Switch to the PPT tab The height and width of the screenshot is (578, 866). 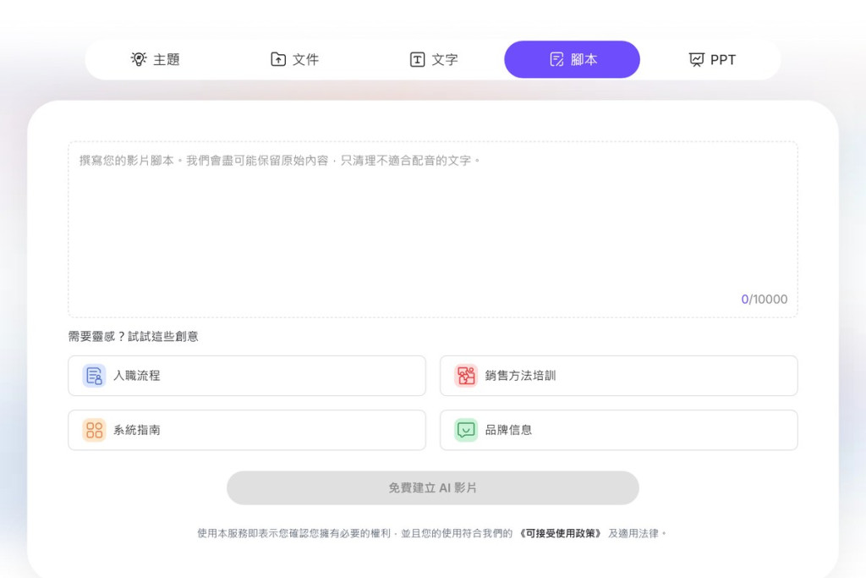pos(712,59)
